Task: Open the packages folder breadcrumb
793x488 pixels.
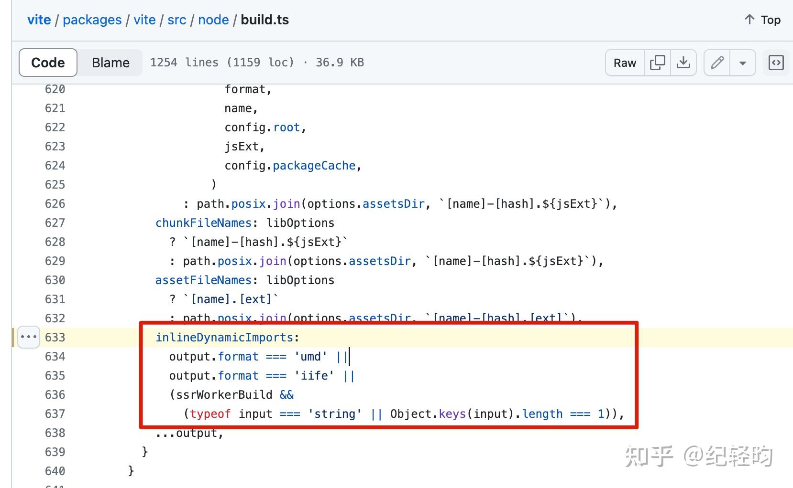Action: point(92,20)
